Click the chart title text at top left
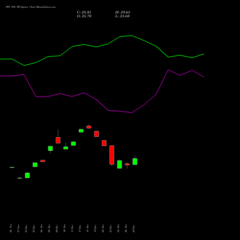 click(31, 7)
